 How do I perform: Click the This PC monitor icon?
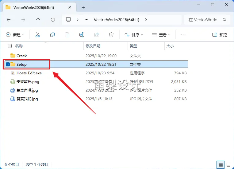pos(68,20)
